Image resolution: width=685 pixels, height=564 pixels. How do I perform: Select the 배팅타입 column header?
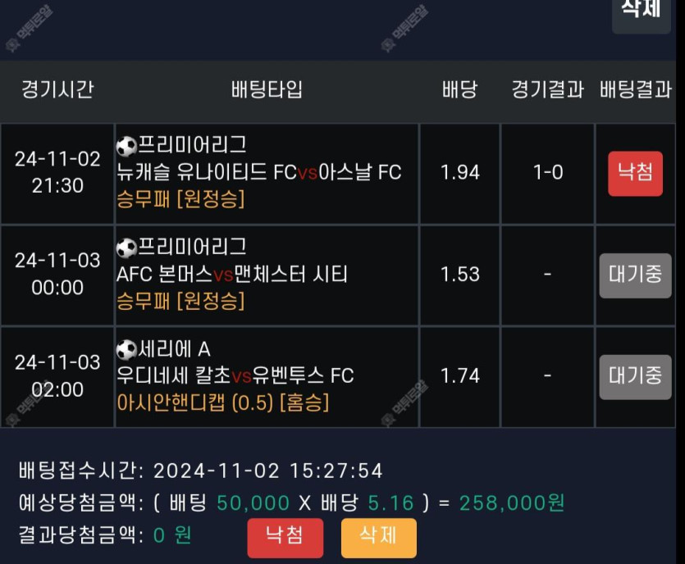click(267, 89)
